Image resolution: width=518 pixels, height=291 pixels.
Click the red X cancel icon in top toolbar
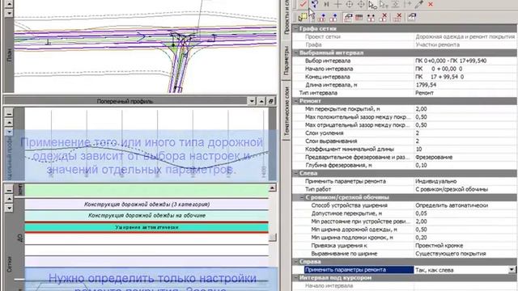tap(431, 4)
